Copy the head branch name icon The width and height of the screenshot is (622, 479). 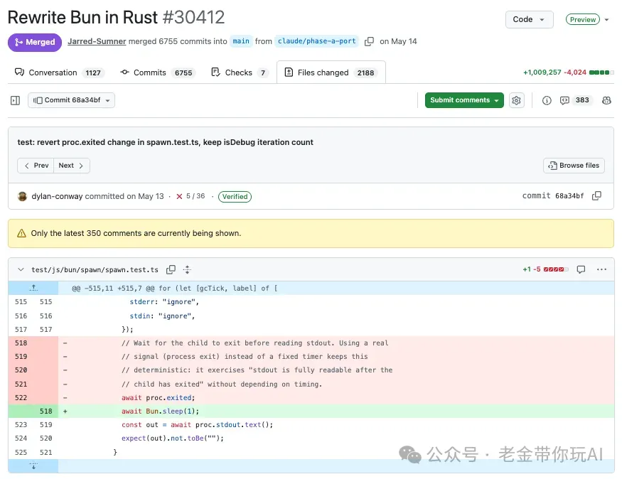369,41
